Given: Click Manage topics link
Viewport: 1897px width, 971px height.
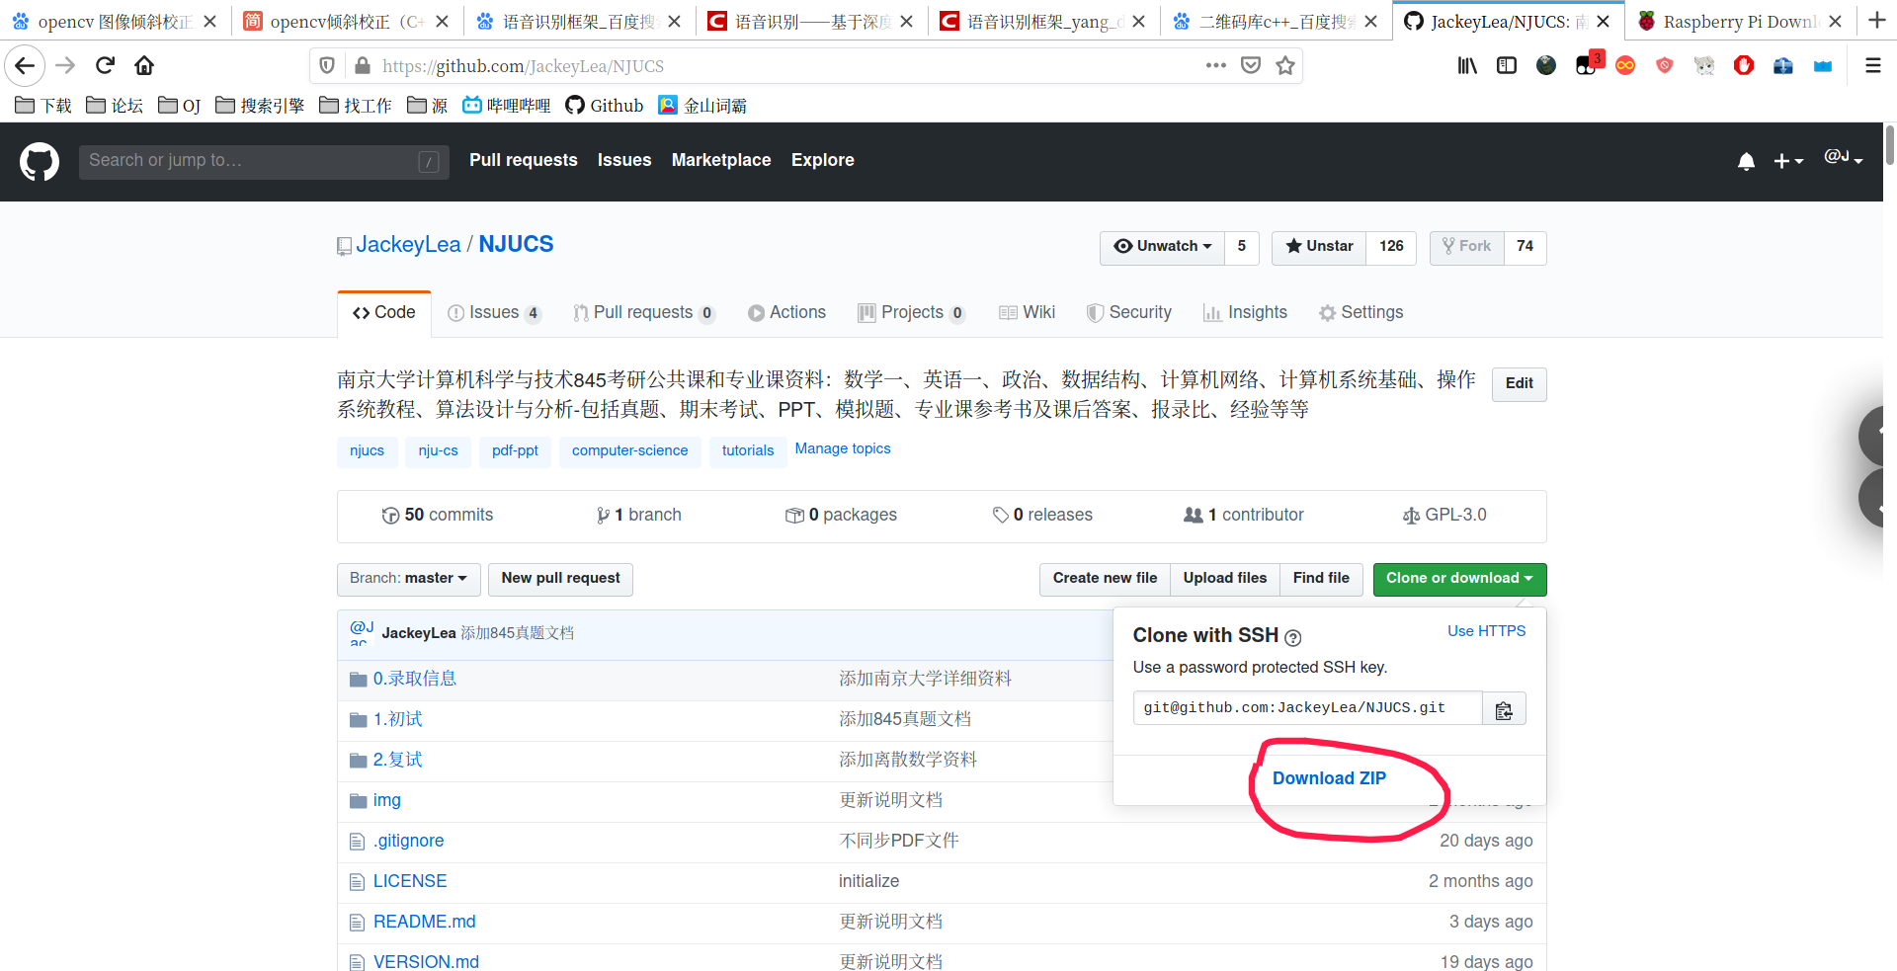Looking at the screenshot, I should (843, 448).
